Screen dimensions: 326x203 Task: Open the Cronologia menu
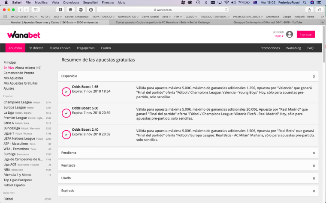pos(71,3)
